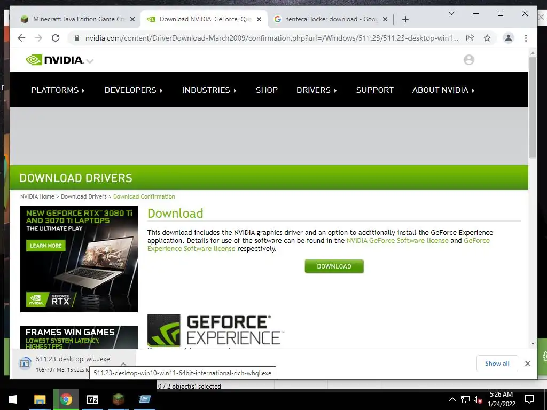547x410 pixels.
Task: View site security lock icon
Action: point(77,38)
